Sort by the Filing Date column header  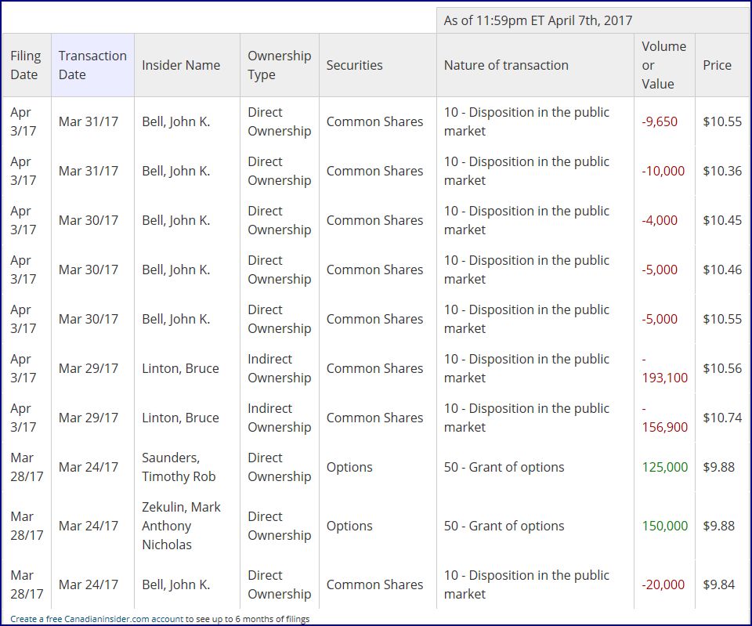click(x=25, y=65)
